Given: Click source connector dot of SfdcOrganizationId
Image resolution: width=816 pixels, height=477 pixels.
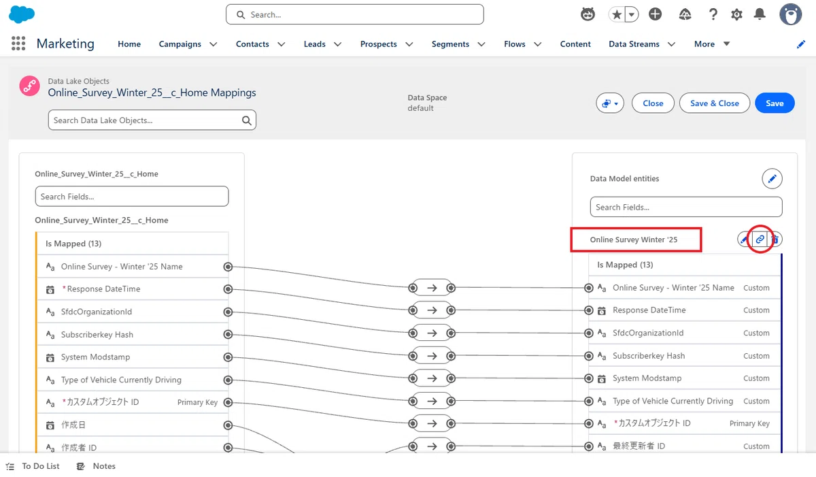Looking at the screenshot, I should click(228, 312).
